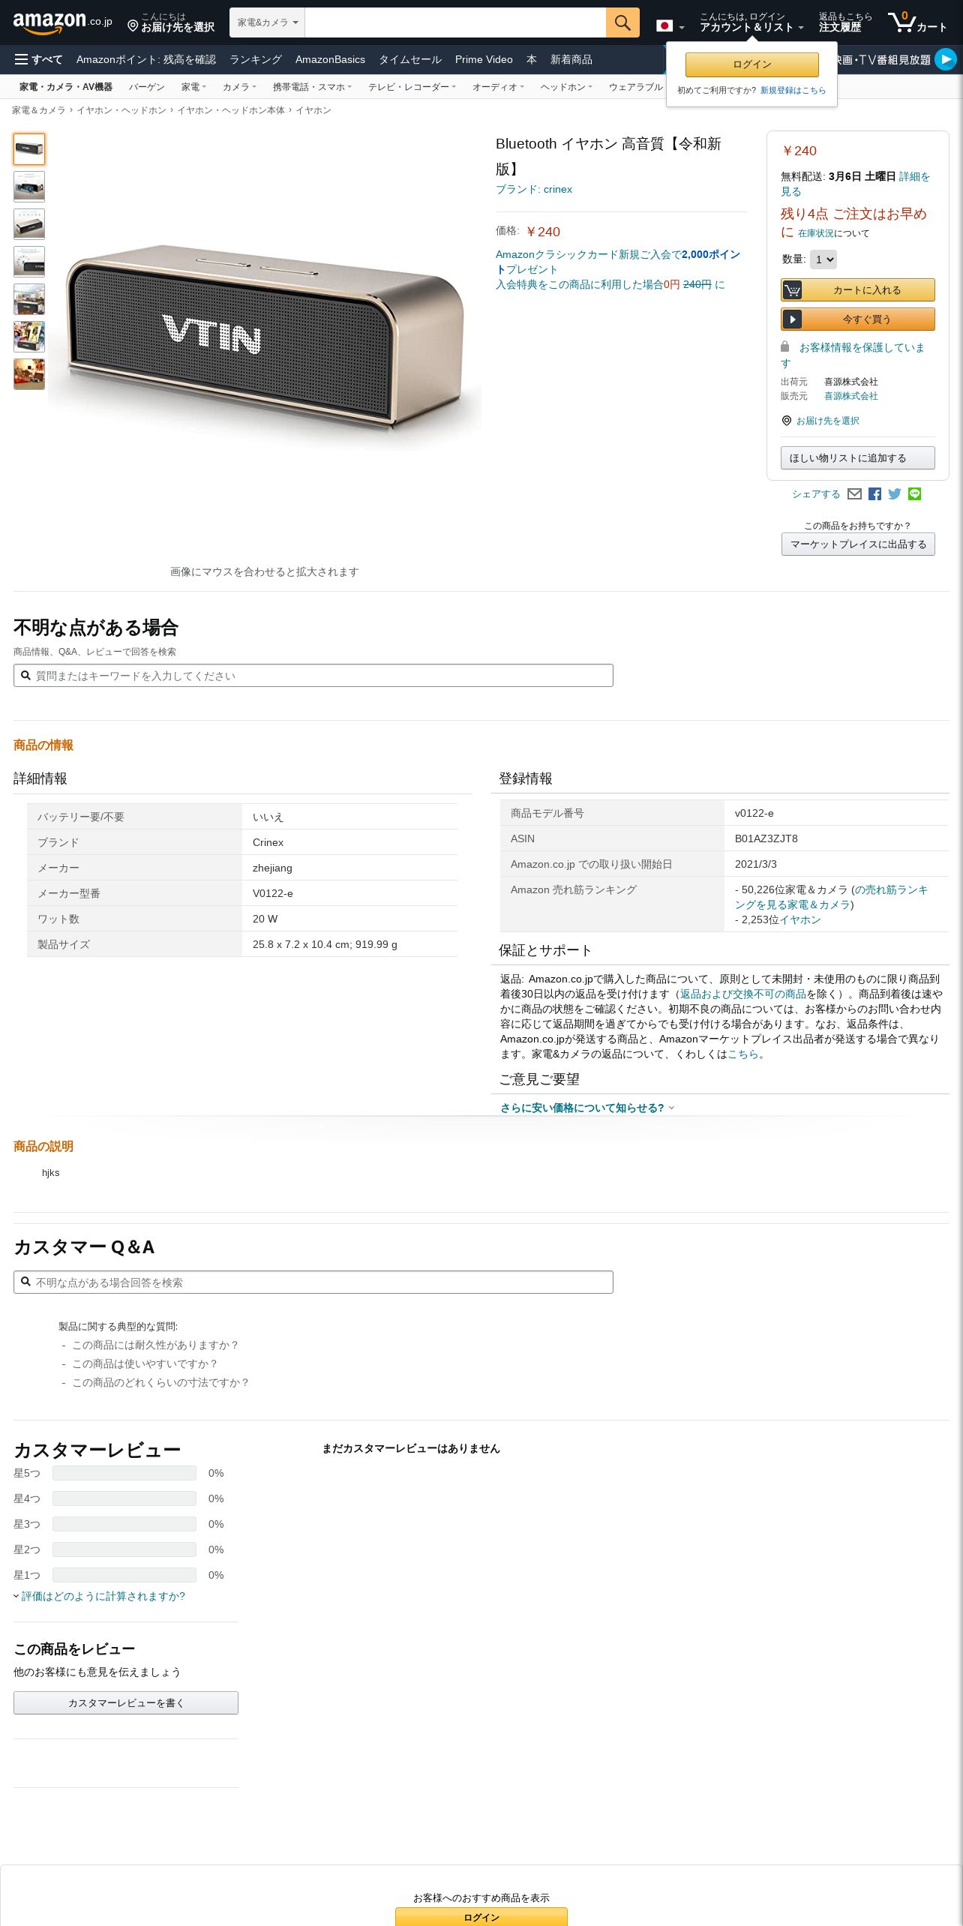The image size is (963, 1926).
Task: Click bottom ログイン button for recommendations
Action: click(x=481, y=1916)
